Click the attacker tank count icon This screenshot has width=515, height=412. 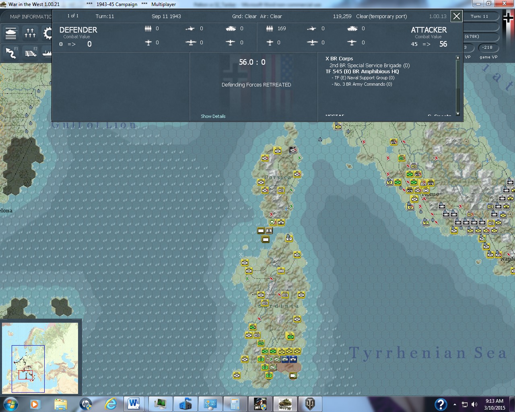[x=352, y=29]
